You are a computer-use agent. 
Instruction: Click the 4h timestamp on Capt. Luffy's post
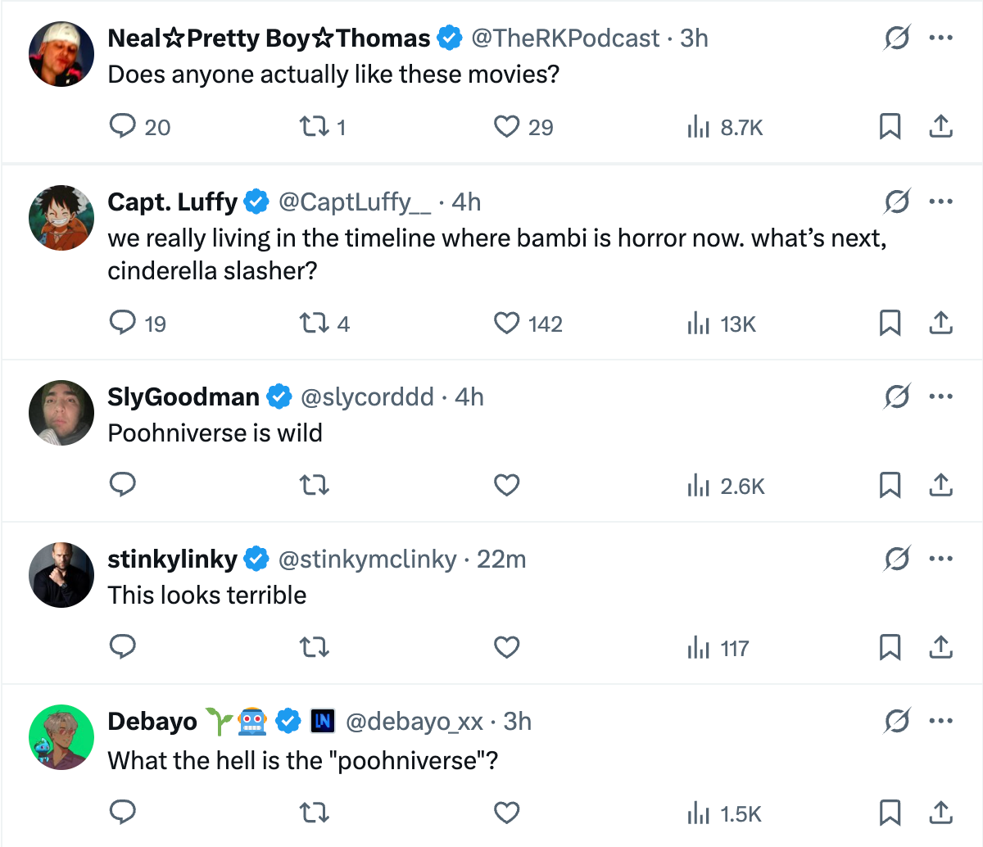[463, 202]
